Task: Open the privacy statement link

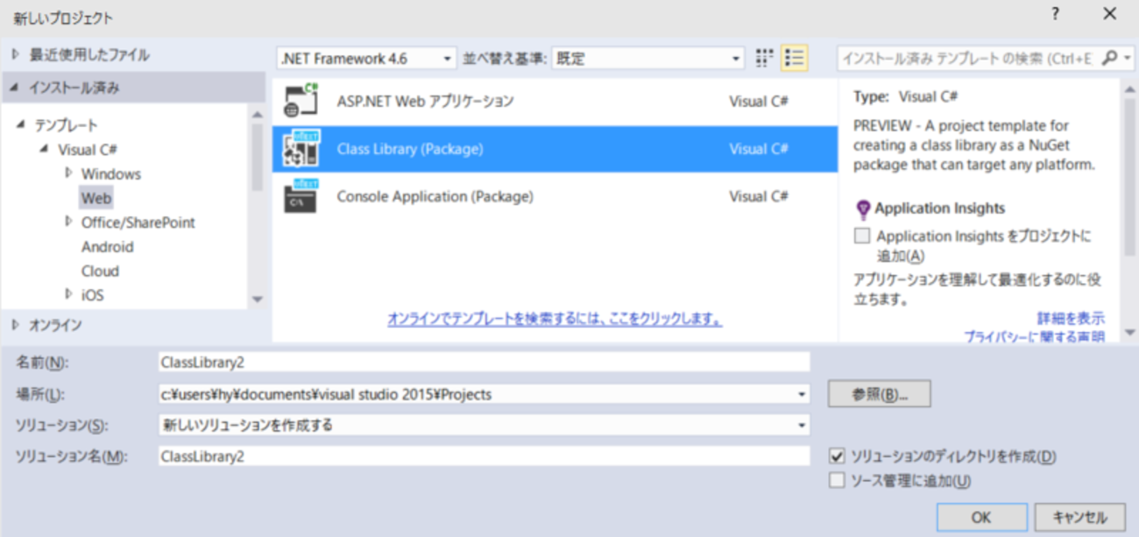Action: 1034,336
